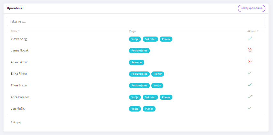Click Vodja tag in Tilen Brezar row
Image resolution: width=273 pixels, height=135 pixels.
pos(157,86)
